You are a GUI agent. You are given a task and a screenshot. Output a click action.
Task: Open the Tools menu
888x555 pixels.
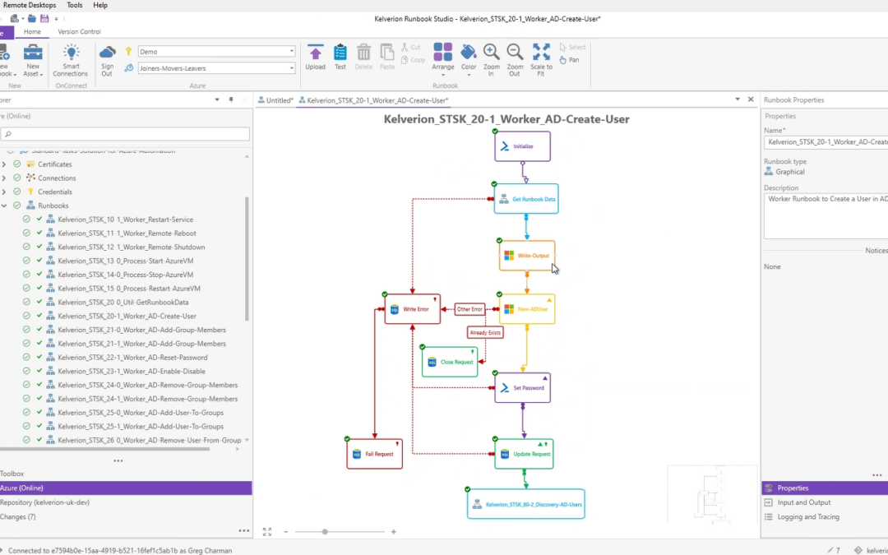tap(74, 5)
